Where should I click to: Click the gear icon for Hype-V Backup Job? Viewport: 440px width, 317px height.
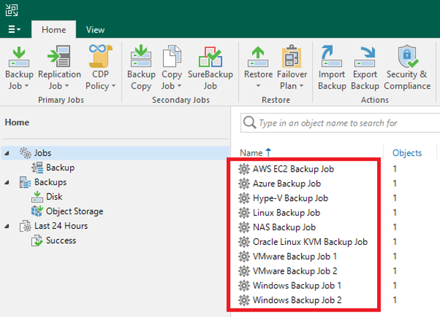[244, 198]
